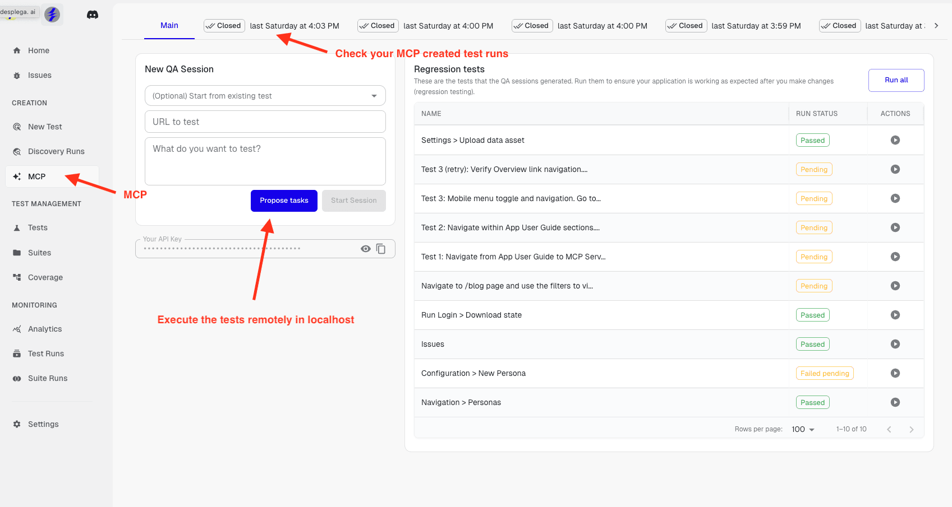This screenshot has width=952, height=507.
Task: Open the Discord icon in top bar
Action: (x=93, y=15)
